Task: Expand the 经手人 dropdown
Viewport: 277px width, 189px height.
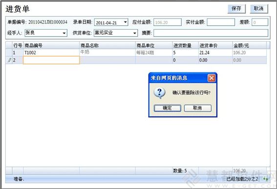Action: tap(64, 33)
